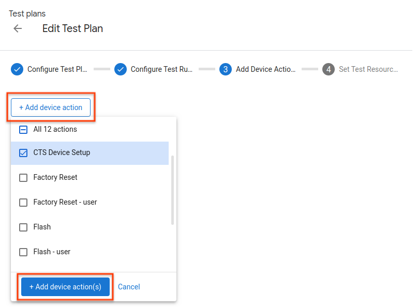Click the checkmark icon on Configure Test Plan step
This screenshot has height=308, width=417.
coord(17,69)
